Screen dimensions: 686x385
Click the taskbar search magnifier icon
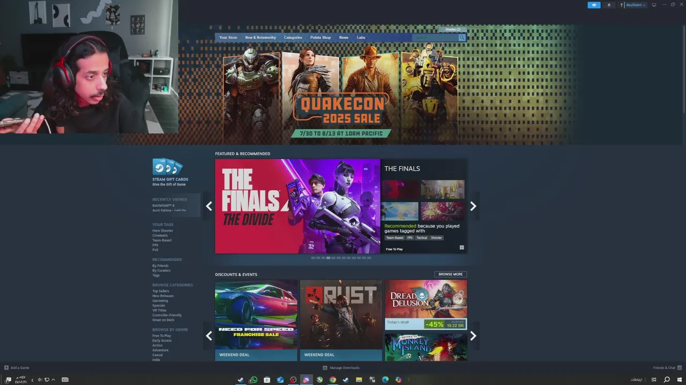click(667, 380)
